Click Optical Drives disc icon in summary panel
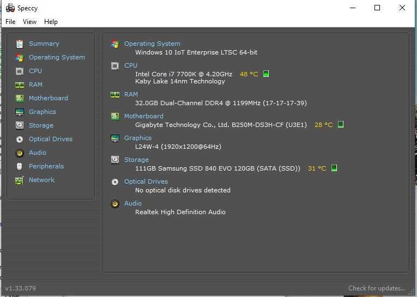The image size is (417, 297). (115, 182)
